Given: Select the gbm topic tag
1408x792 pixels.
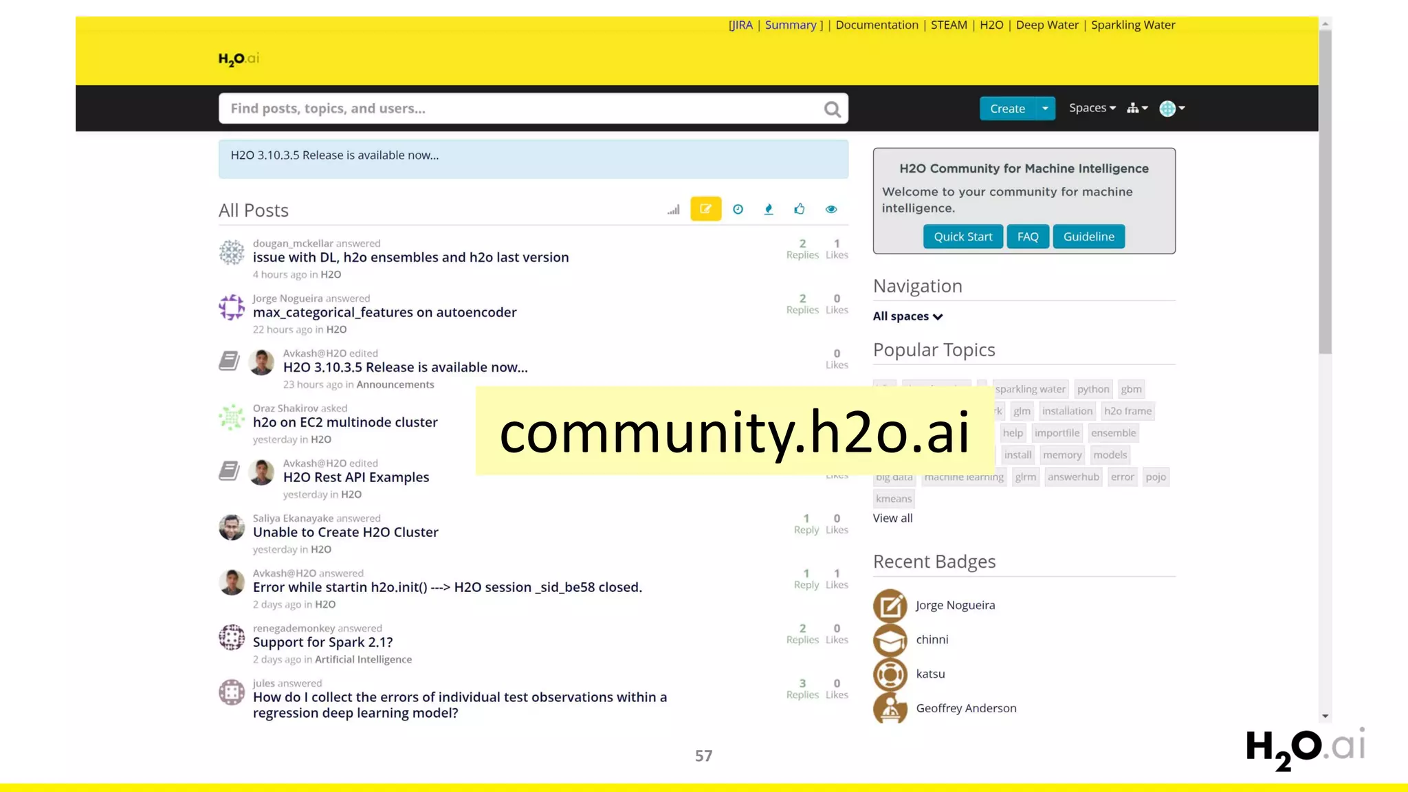Looking at the screenshot, I should tap(1131, 389).
